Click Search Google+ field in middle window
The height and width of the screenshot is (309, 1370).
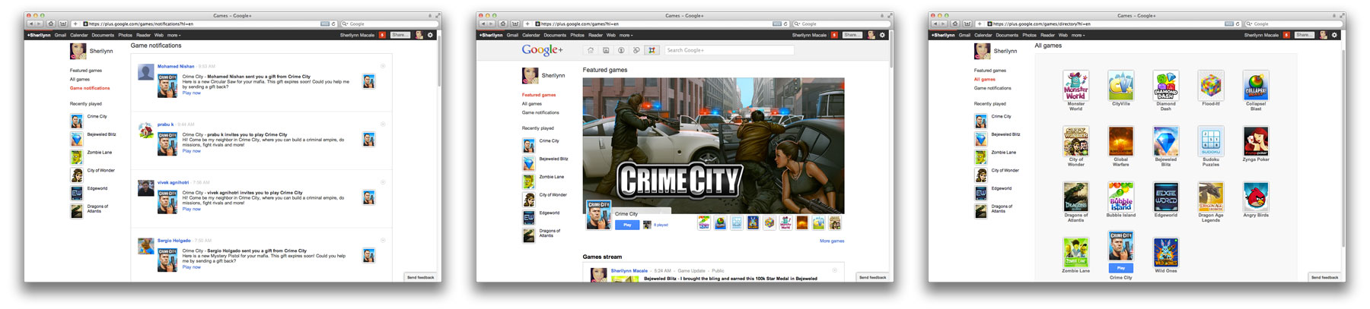[x=729, y=50]
